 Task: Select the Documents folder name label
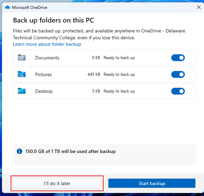coord(47,58)
